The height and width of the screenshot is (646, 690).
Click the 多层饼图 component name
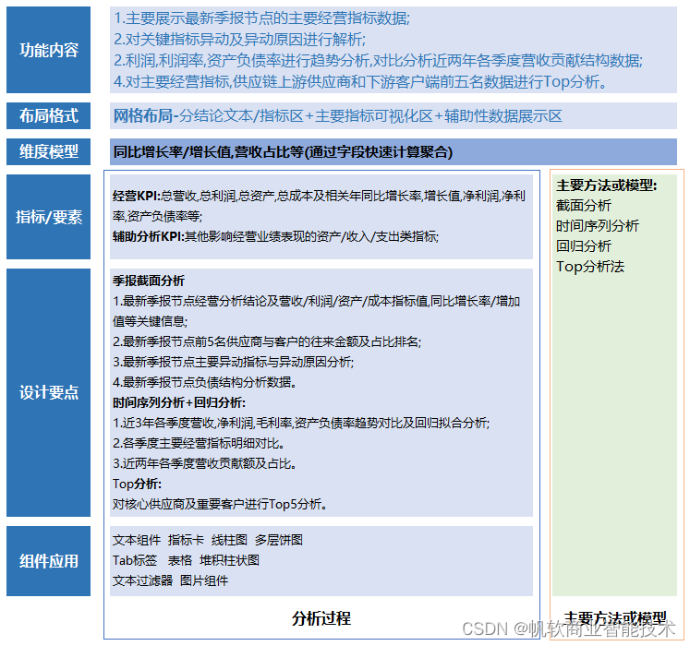click(x=279, y=540)
